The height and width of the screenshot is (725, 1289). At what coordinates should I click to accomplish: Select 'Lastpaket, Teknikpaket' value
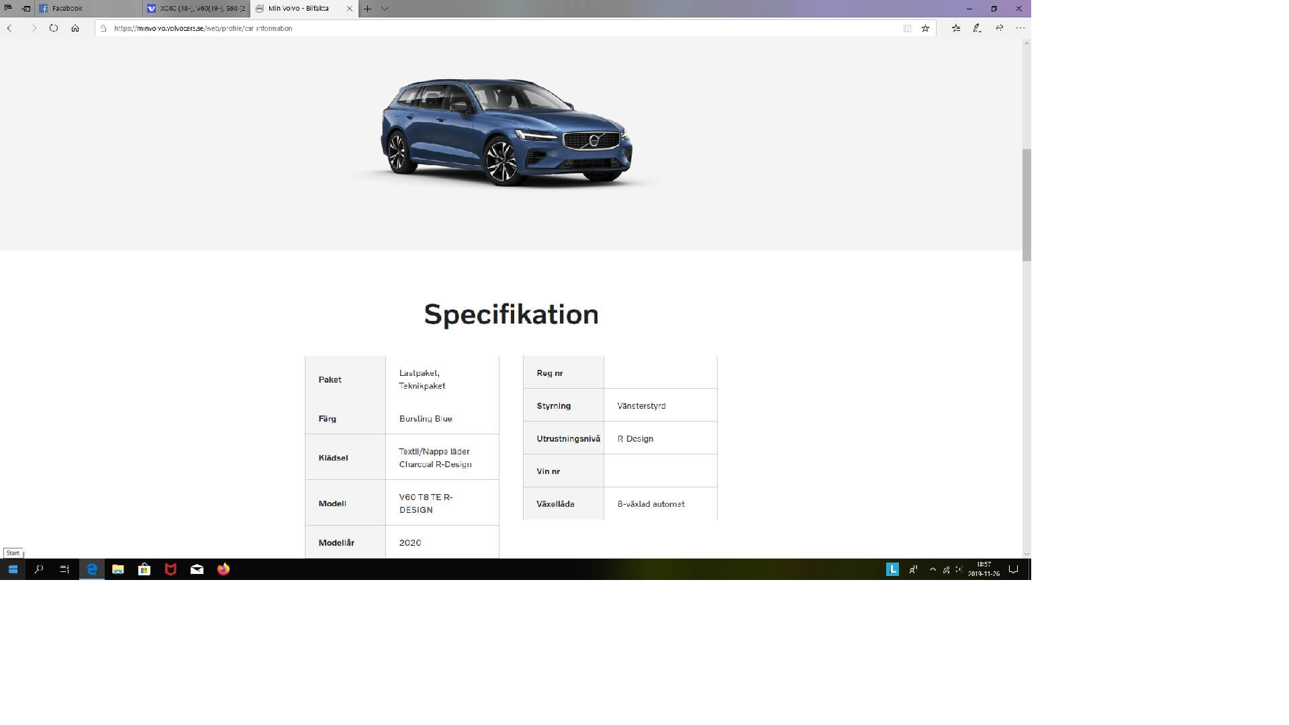422,379
